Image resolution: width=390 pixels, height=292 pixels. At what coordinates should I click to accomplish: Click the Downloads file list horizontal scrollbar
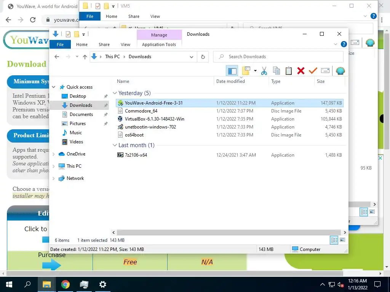click(x=229, y=233)
